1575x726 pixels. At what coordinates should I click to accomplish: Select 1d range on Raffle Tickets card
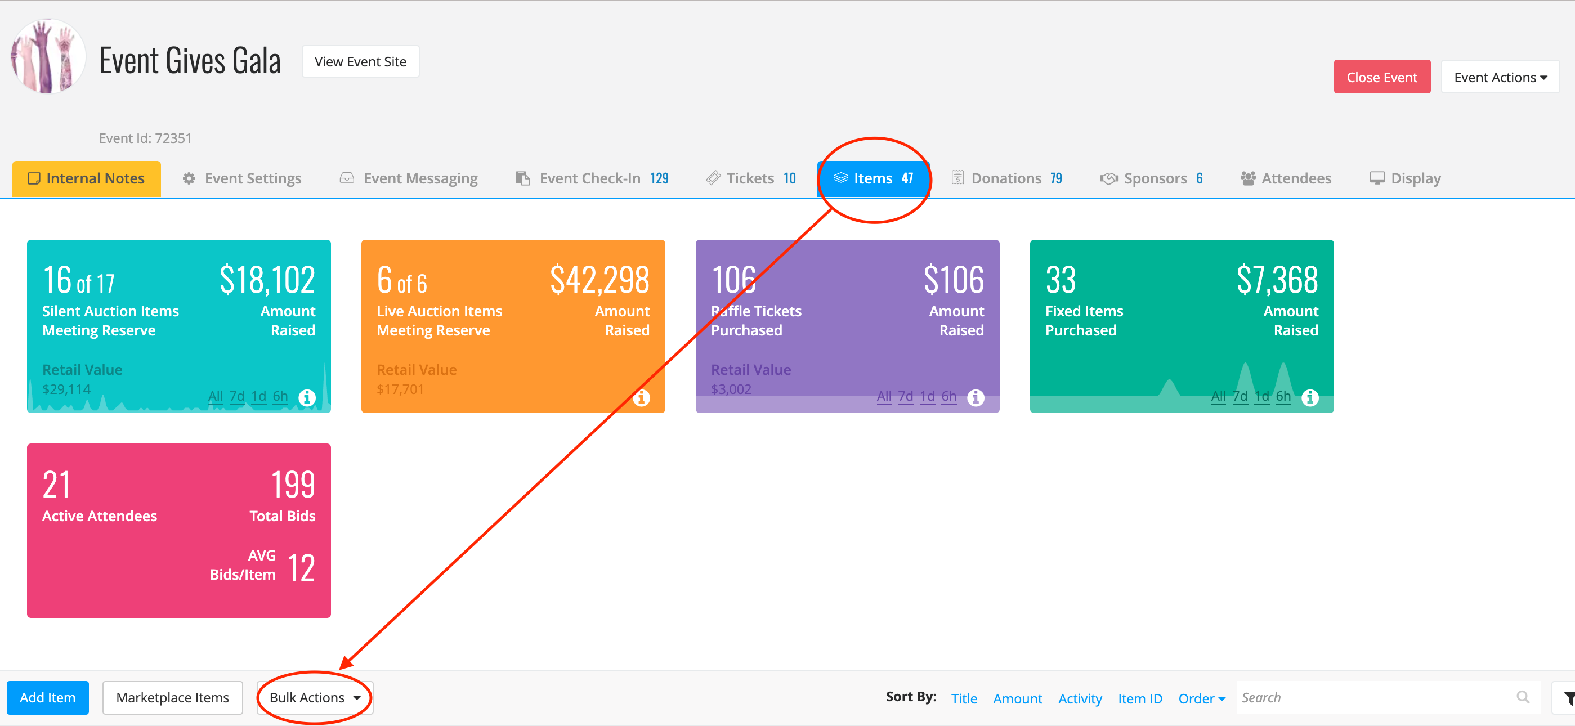point(928,396)
